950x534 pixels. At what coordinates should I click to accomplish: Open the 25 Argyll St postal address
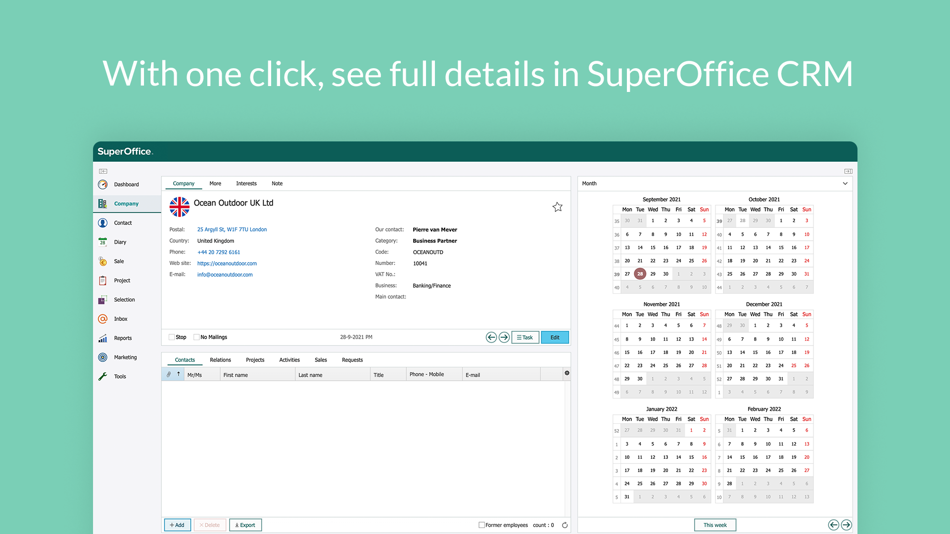232,229
